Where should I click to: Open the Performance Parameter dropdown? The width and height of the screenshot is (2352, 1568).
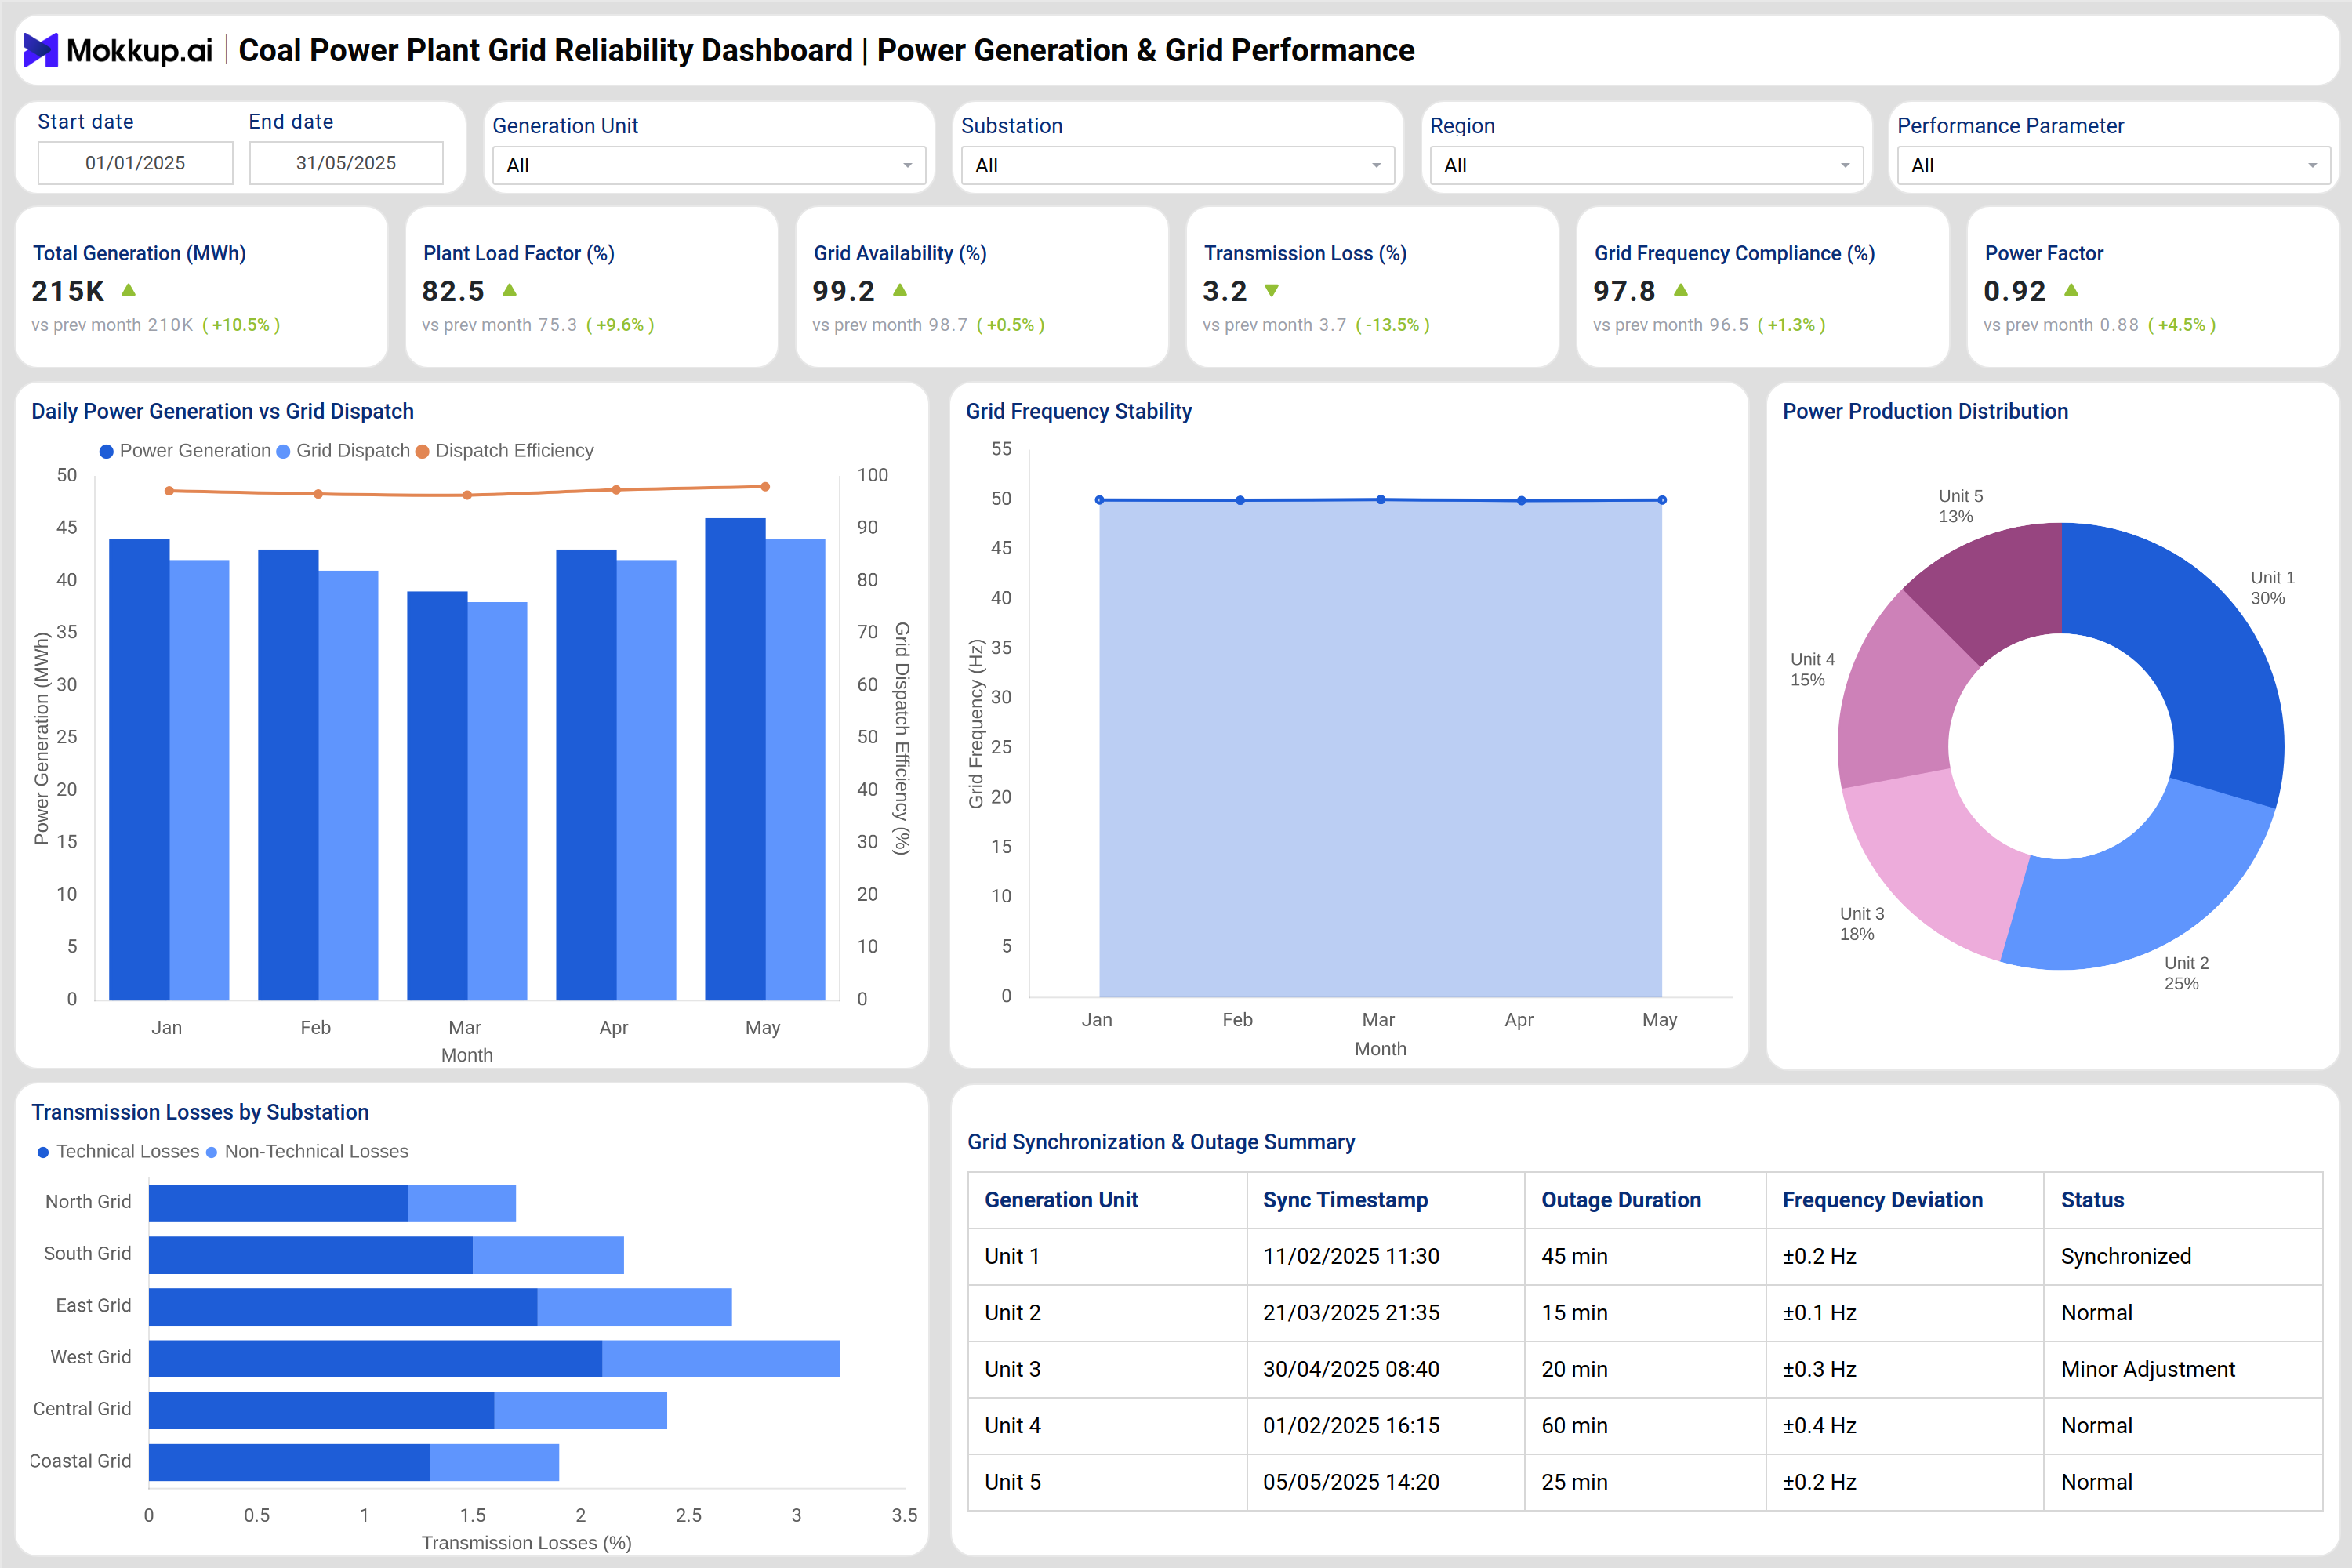2114,165
